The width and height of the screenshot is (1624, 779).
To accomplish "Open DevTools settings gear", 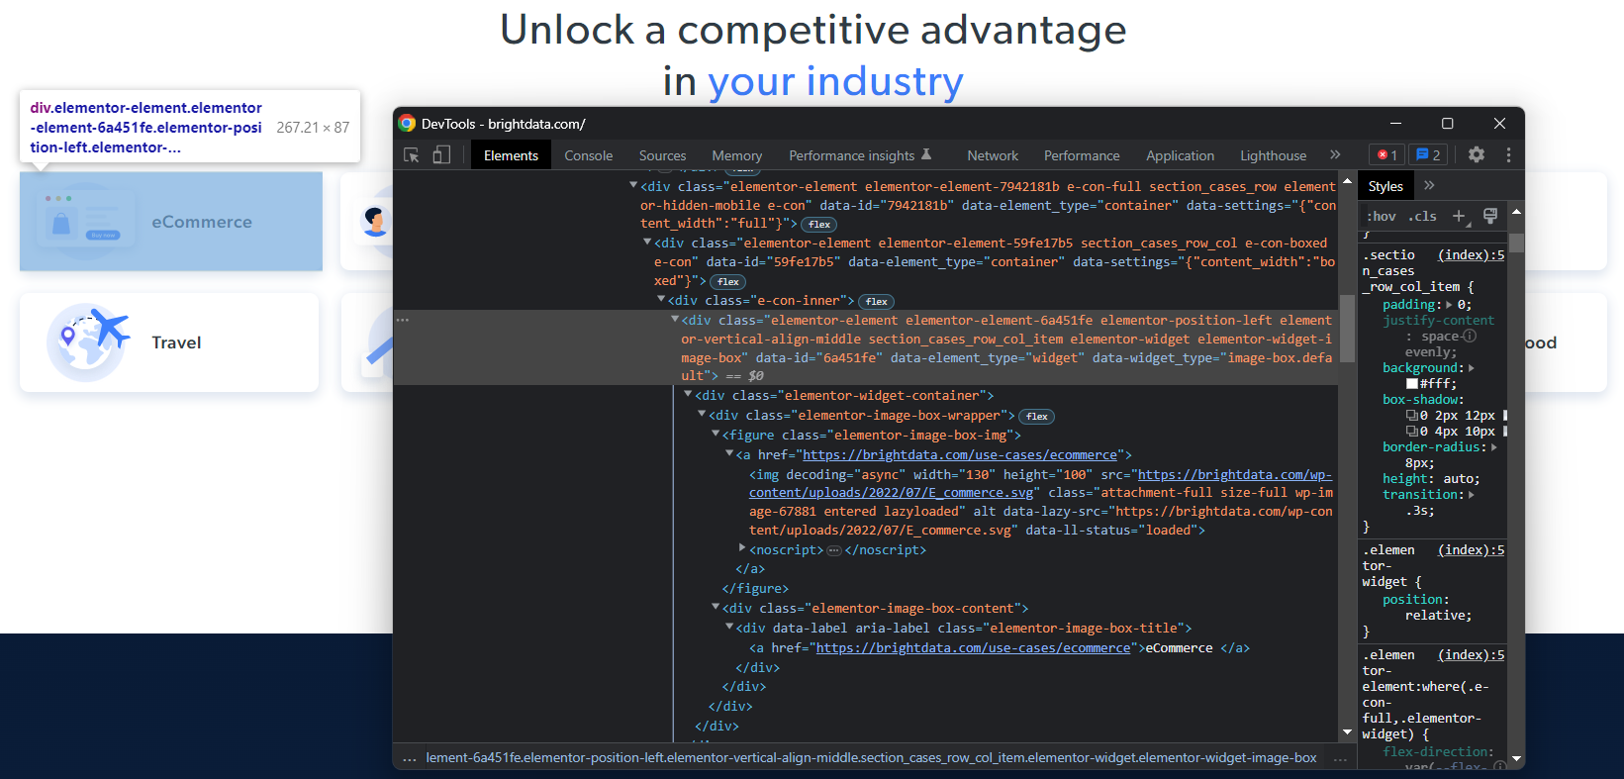I will [1476, 155].
